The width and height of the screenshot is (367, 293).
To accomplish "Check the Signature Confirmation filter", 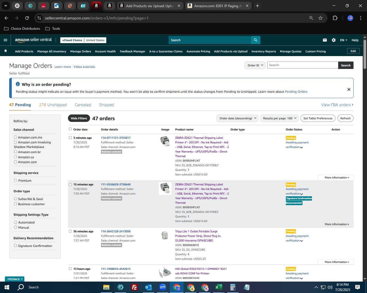I will click(15, 246).
